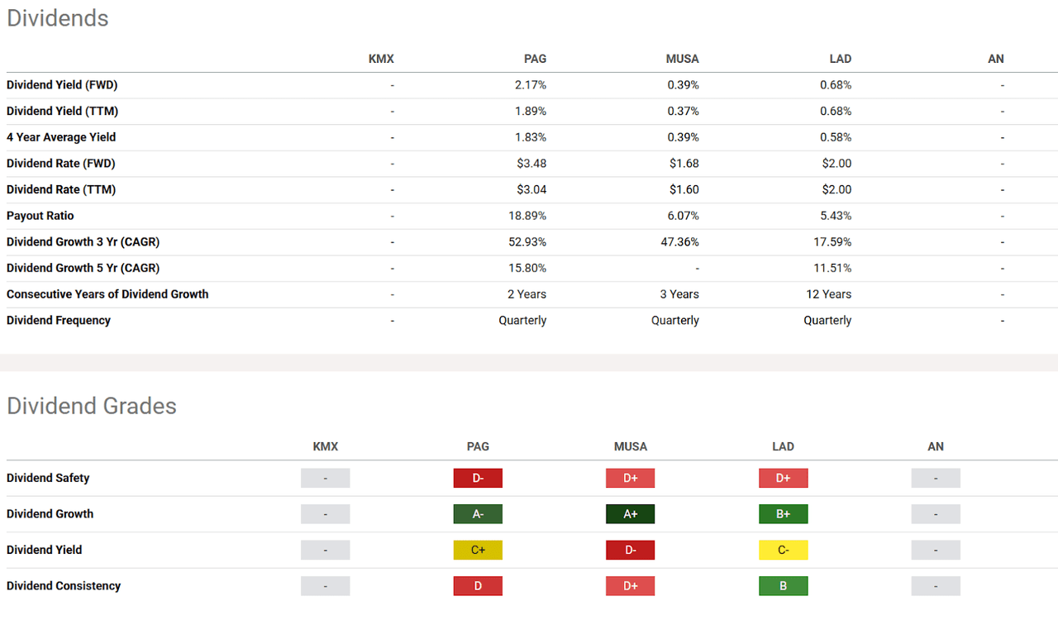Click the Dividend Grades section heading

(x=92, y=405)
